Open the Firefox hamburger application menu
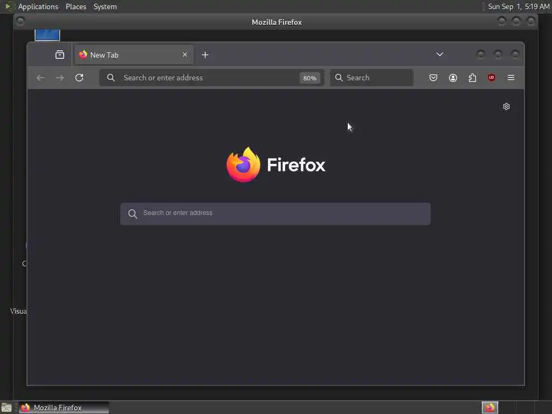The image size is (552, 414). [x=511, y=78]
